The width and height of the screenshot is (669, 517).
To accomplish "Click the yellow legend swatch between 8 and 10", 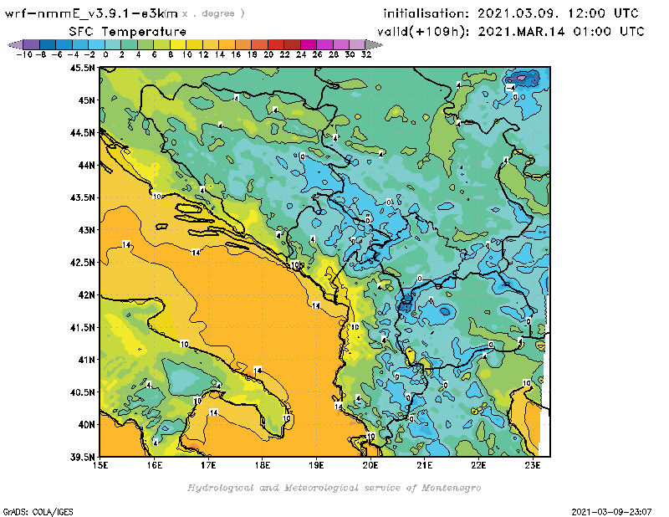I will [x=178, y=44].
